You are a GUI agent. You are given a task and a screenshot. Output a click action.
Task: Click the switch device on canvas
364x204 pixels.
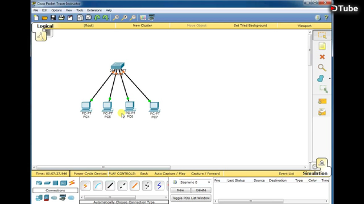coord(118,66)
